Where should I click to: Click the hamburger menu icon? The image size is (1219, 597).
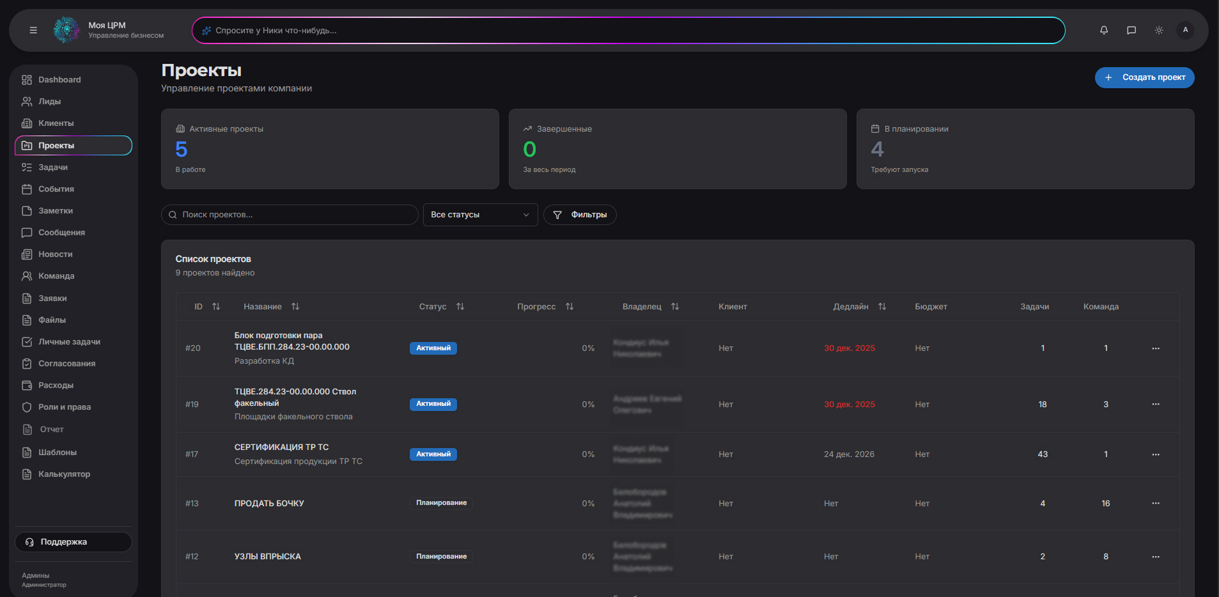coord(33,30)
